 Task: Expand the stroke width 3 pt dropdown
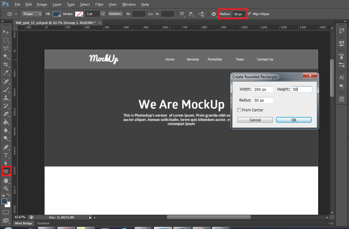[103, 14]
